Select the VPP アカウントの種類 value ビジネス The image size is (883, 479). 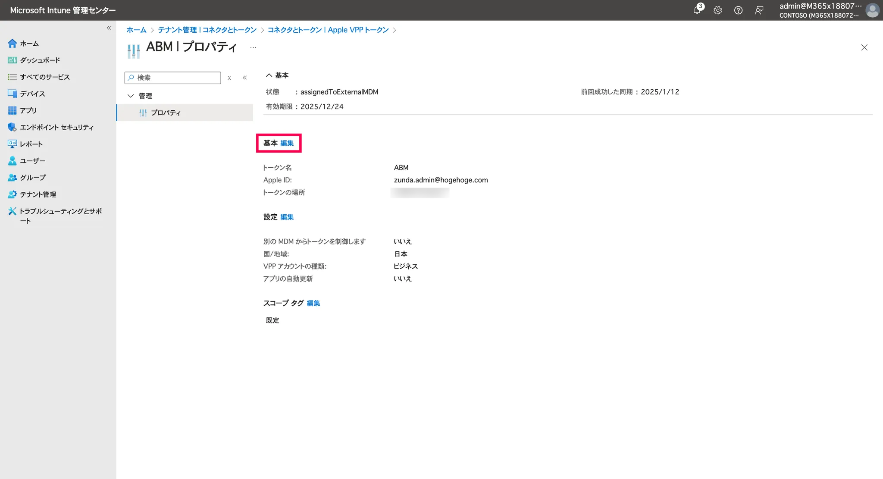(x=406, y=266)
